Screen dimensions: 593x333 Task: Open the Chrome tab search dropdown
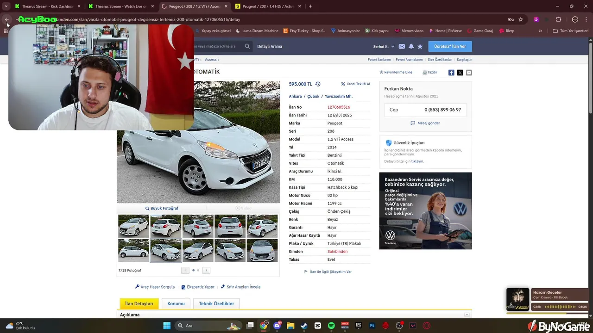point(6,6)
